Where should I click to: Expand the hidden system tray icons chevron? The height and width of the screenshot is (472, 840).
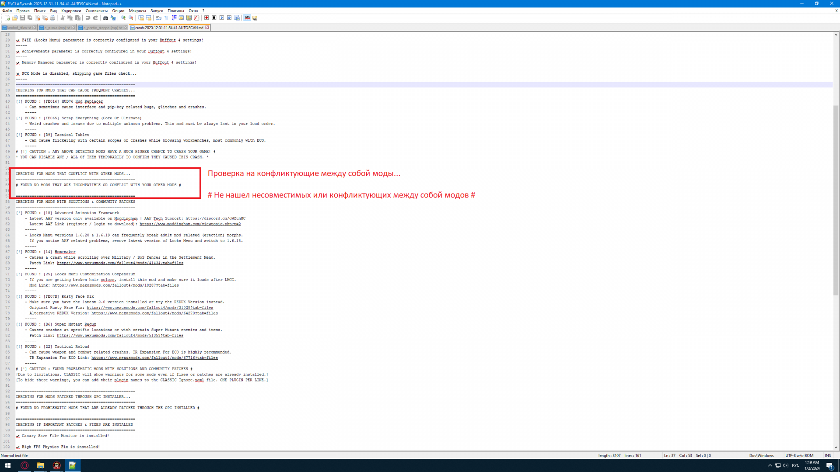pos(770,465)
